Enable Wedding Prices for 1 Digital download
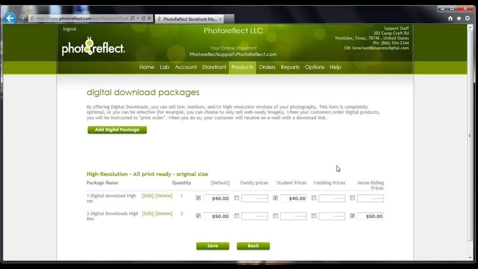478x269 pixels. [x=314, y=198]
